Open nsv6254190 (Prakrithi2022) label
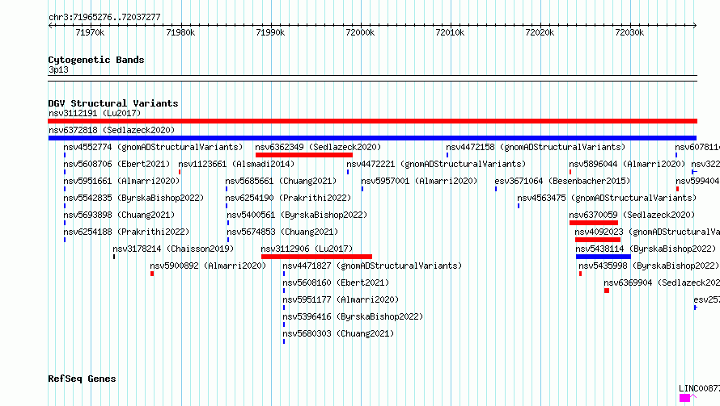720x406 pixels. click(x=288, y=198)
